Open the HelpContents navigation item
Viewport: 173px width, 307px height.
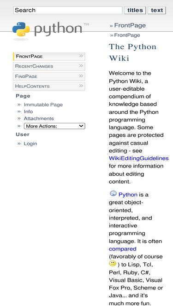click(x=49, y=87)
